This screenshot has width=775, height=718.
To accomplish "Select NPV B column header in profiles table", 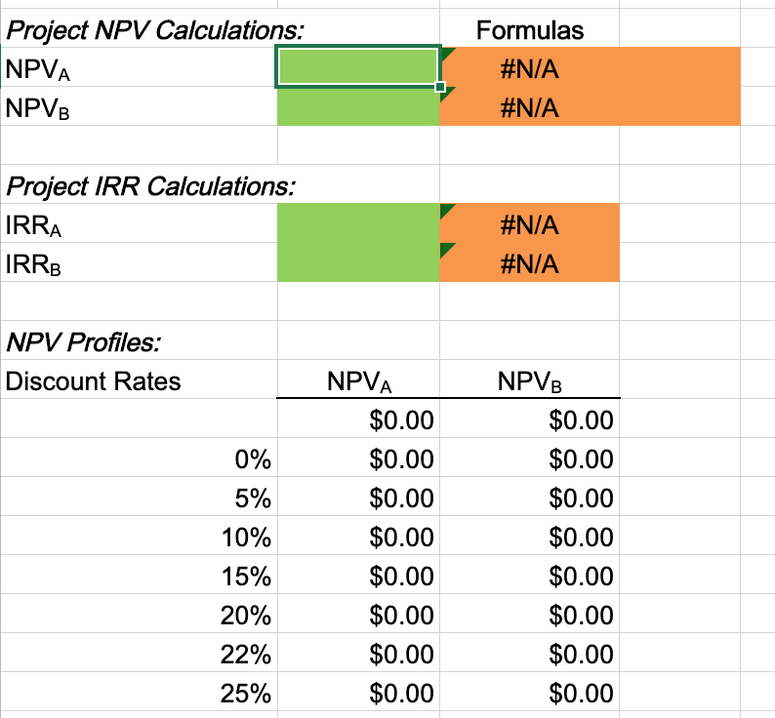I will [529, 379].
